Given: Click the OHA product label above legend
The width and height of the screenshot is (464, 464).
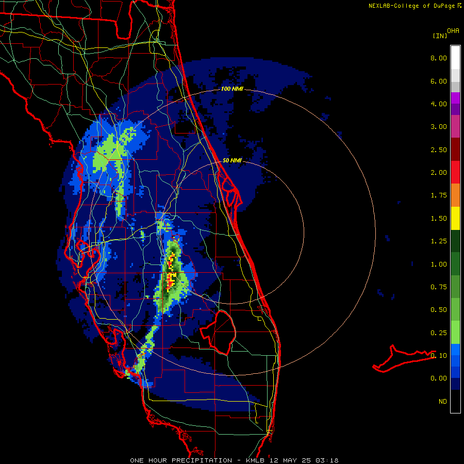Looking at the screenshot, I should (x=453, y=31).
